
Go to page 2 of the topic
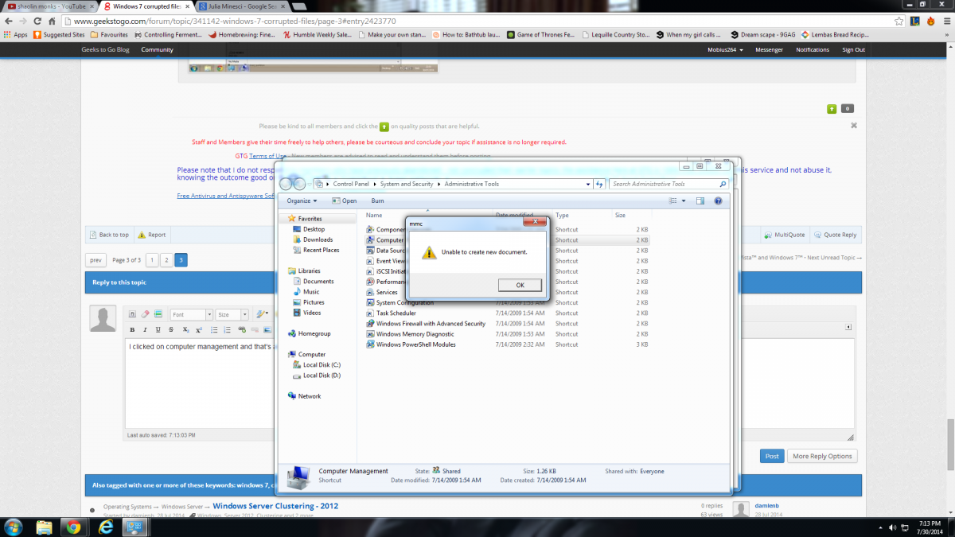click(166, 260)
